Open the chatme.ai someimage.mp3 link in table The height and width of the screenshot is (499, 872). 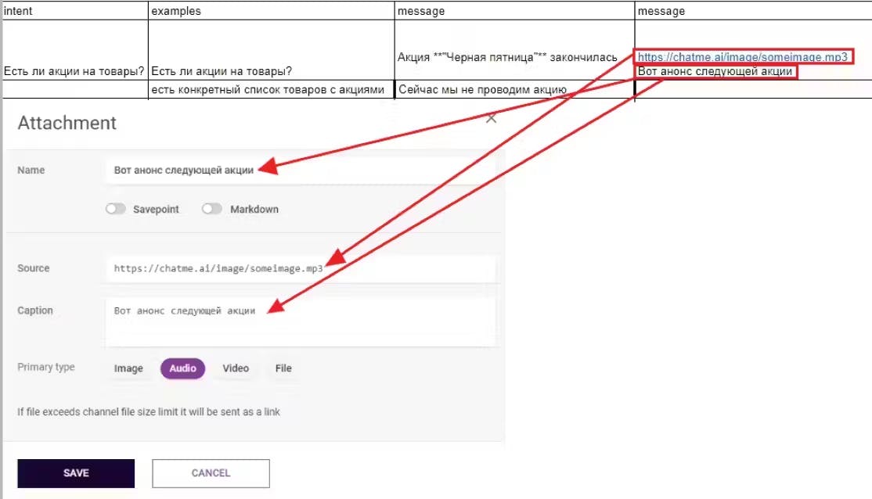742,56
